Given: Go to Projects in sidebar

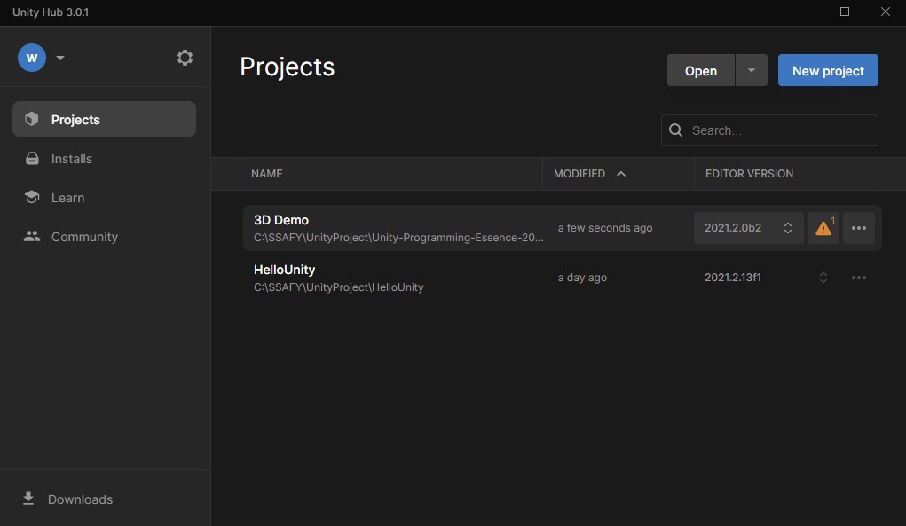Looking at the screenshot, I should (104, 119).
